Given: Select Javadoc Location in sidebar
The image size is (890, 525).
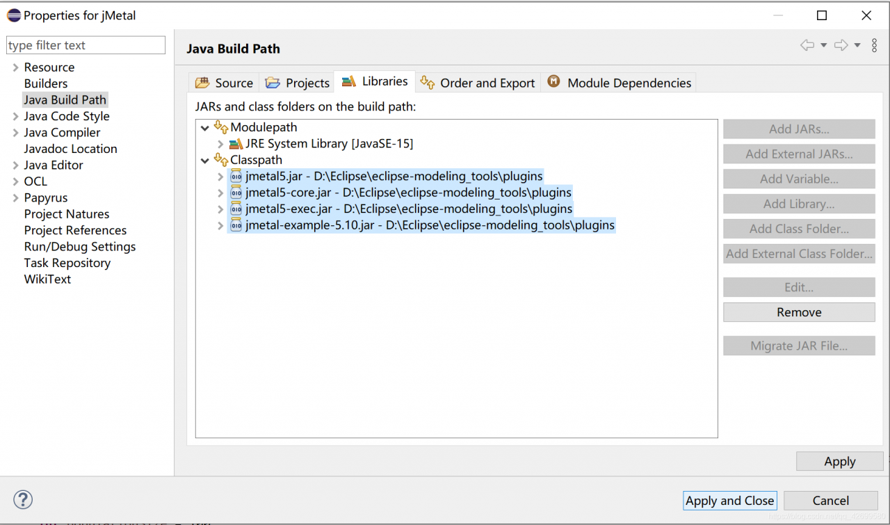Looking at the screenshot, I should tap(70, 149).
